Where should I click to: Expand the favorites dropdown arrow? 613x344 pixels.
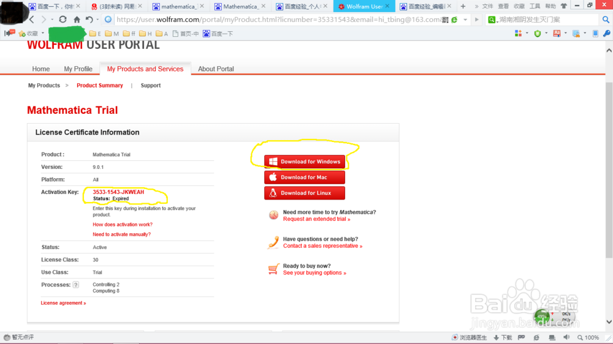(x=43, y=34)
